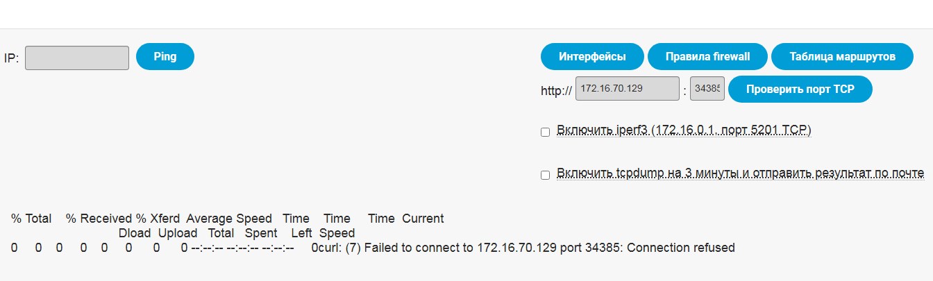This screenshot has width=933, height=281.
Task: Open the Таблица маршрутов routing table
Action: click(842, 57)
